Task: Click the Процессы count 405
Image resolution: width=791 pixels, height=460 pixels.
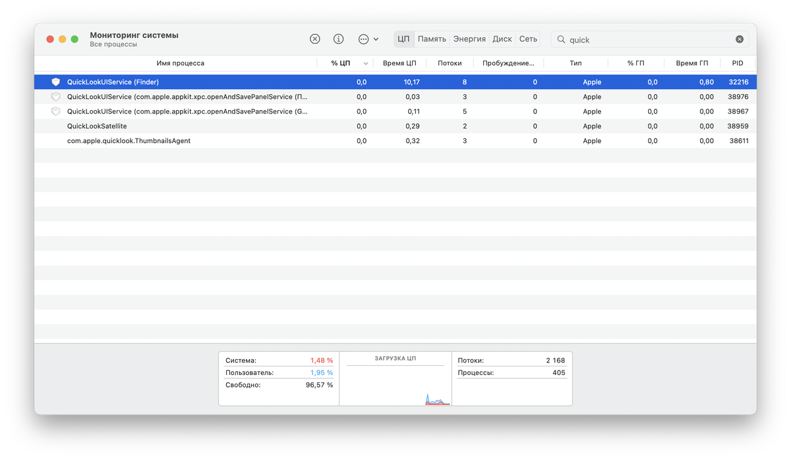Action: (558, 373)
